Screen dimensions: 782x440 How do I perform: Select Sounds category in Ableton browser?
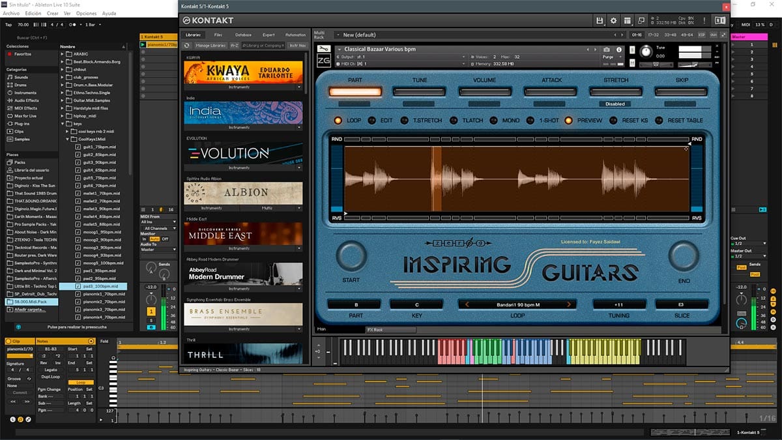22,77
